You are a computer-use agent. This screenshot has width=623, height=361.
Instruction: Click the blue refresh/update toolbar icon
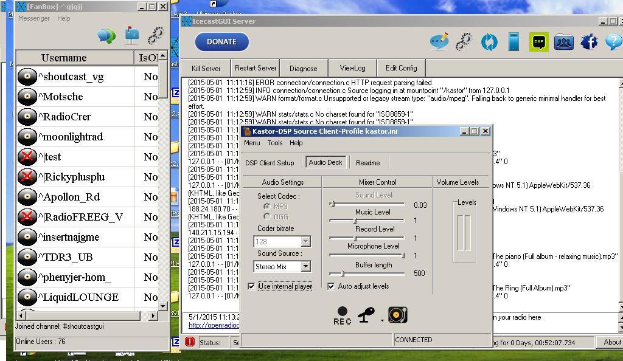coord(489,43)
